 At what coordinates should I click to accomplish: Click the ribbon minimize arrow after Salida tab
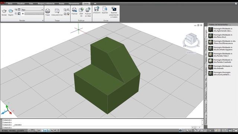pos(95,3)
